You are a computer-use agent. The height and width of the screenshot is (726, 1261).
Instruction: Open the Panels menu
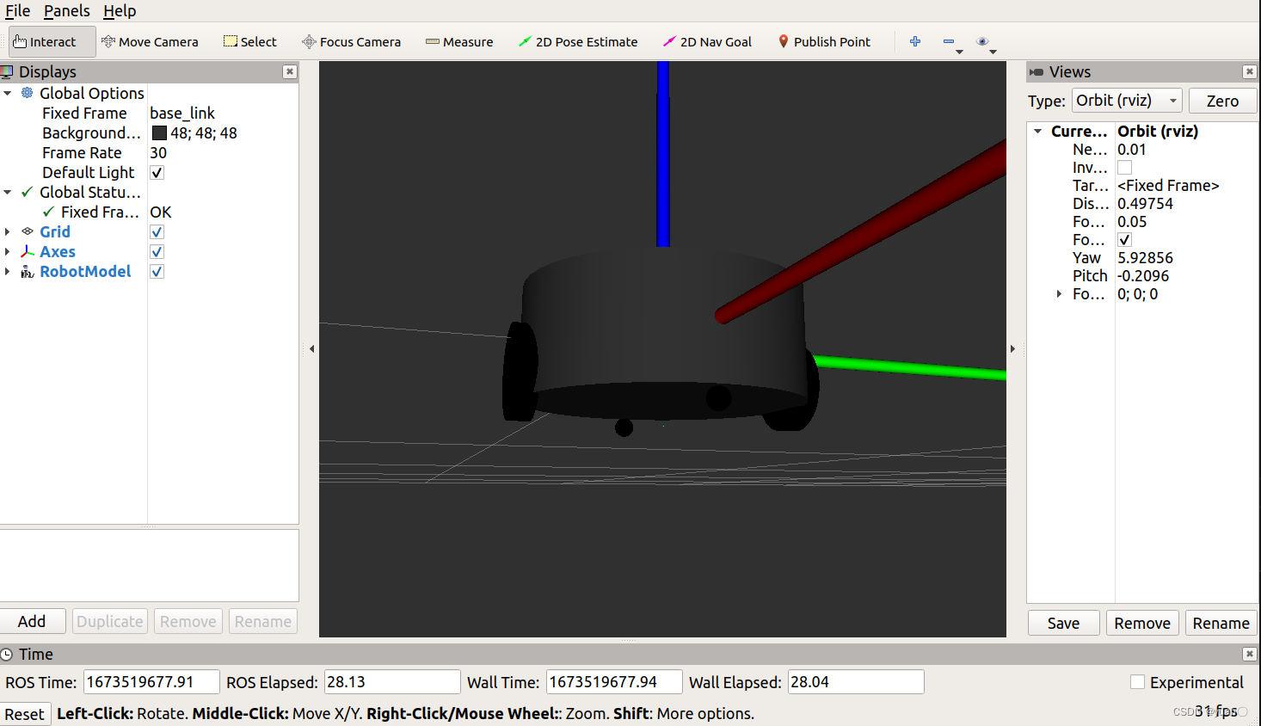pos(67,11)
